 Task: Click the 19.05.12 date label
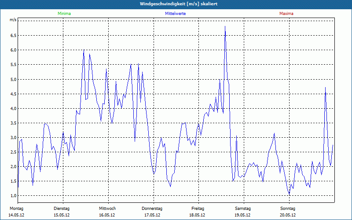242,215
